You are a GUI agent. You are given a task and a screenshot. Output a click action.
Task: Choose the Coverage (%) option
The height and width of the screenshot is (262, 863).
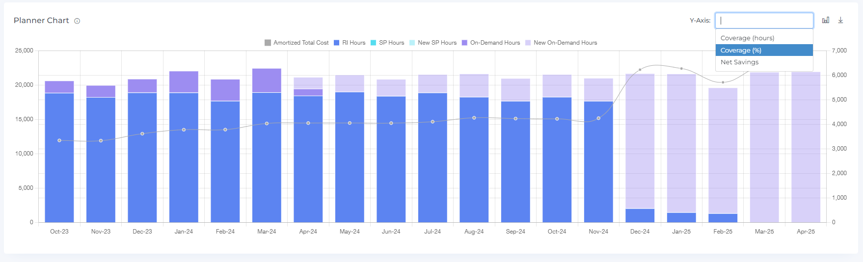click(741, 51)
